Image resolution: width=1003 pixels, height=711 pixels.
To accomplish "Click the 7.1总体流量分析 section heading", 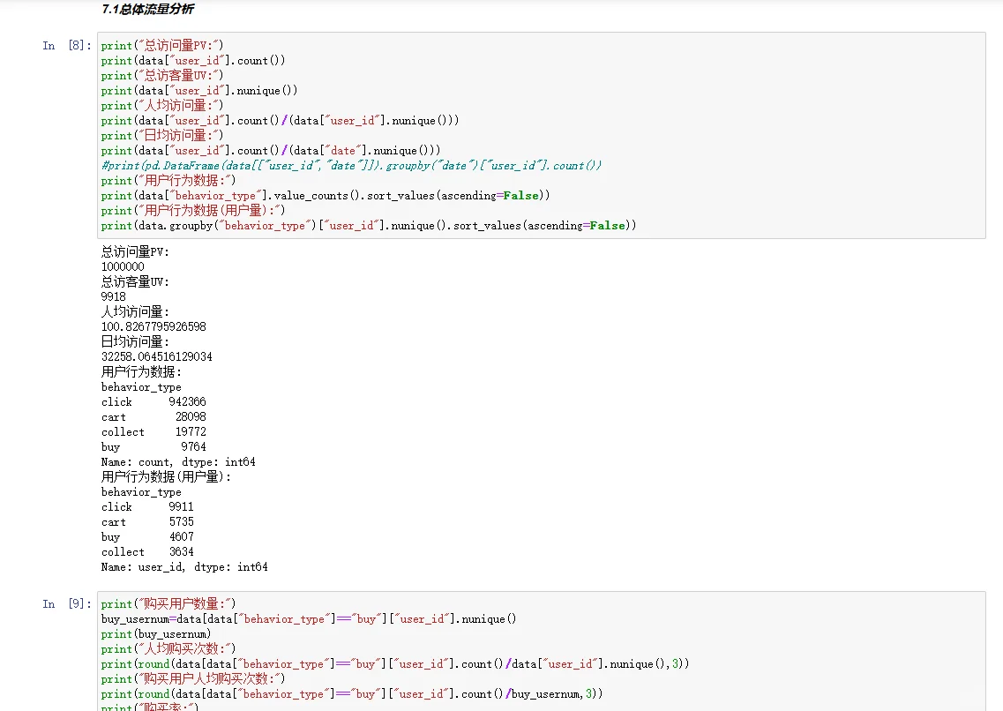I will (148, 9).
